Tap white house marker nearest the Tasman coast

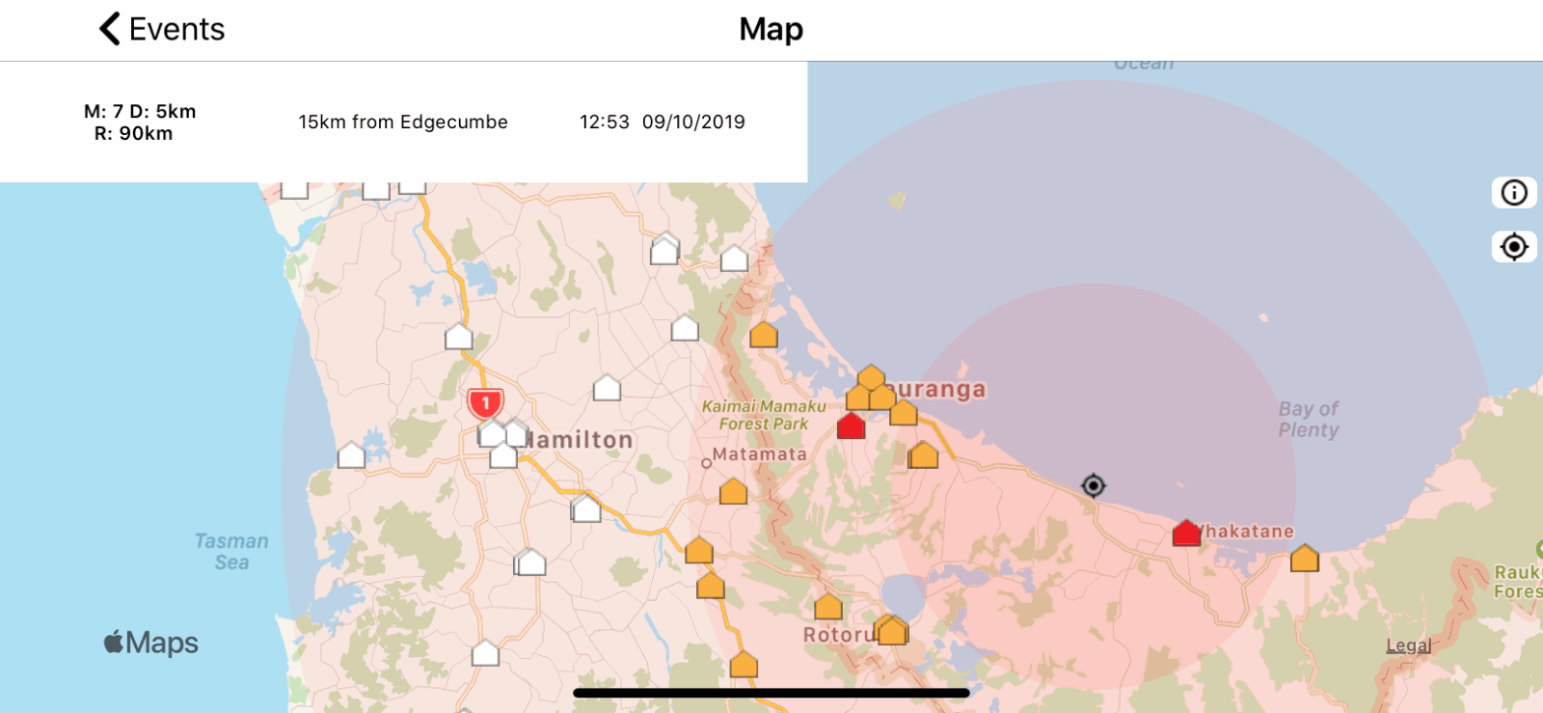(x=351, y=455)
